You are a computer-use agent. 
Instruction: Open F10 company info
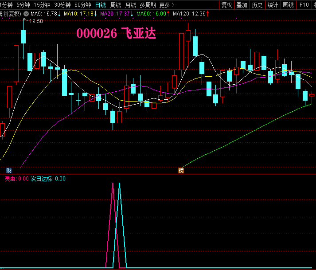pyautogui.click(x=304, y=5)
